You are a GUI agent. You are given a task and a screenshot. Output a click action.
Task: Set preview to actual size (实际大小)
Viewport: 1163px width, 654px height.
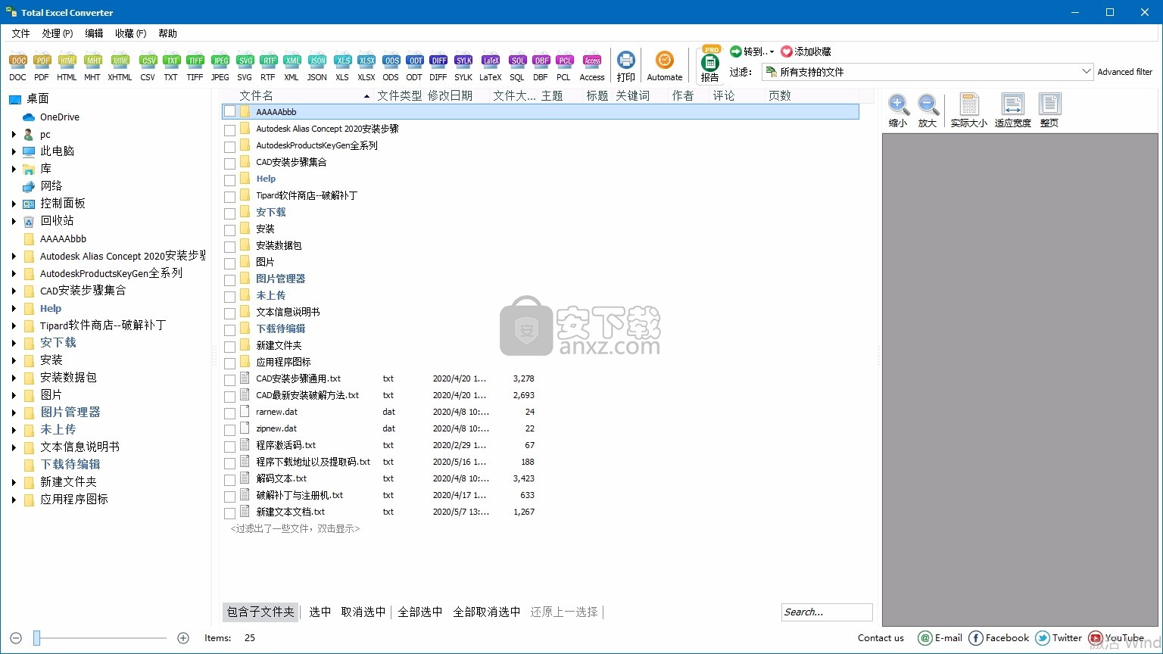(x=969, y=111)
